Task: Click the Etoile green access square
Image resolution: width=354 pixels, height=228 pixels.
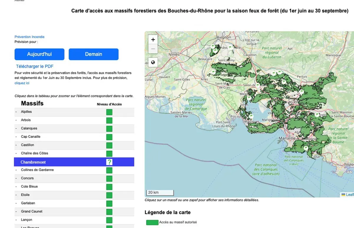Action: pyautogui.click(x=109, y=195)
